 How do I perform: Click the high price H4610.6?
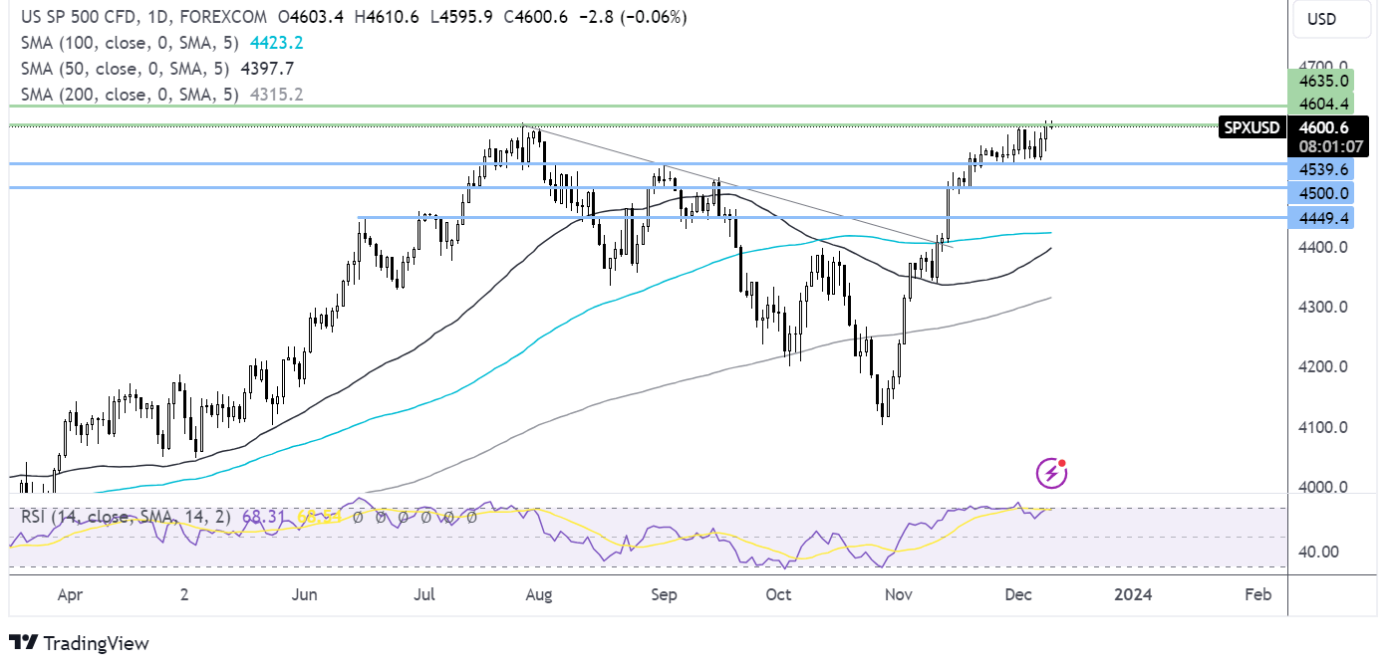click(389, 18)
